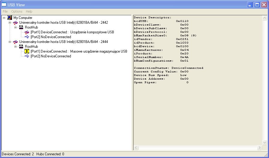Click the yellow highlighted icon of Masowe urządzenie magazynujące
Image resolution: width=269 pixels, height=158 pixels.
(27, 51)
